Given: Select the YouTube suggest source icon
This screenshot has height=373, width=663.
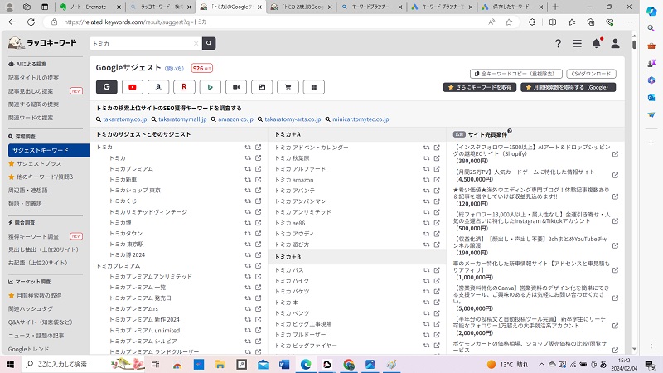Looking at the screenshot, I should pos(133,87).
